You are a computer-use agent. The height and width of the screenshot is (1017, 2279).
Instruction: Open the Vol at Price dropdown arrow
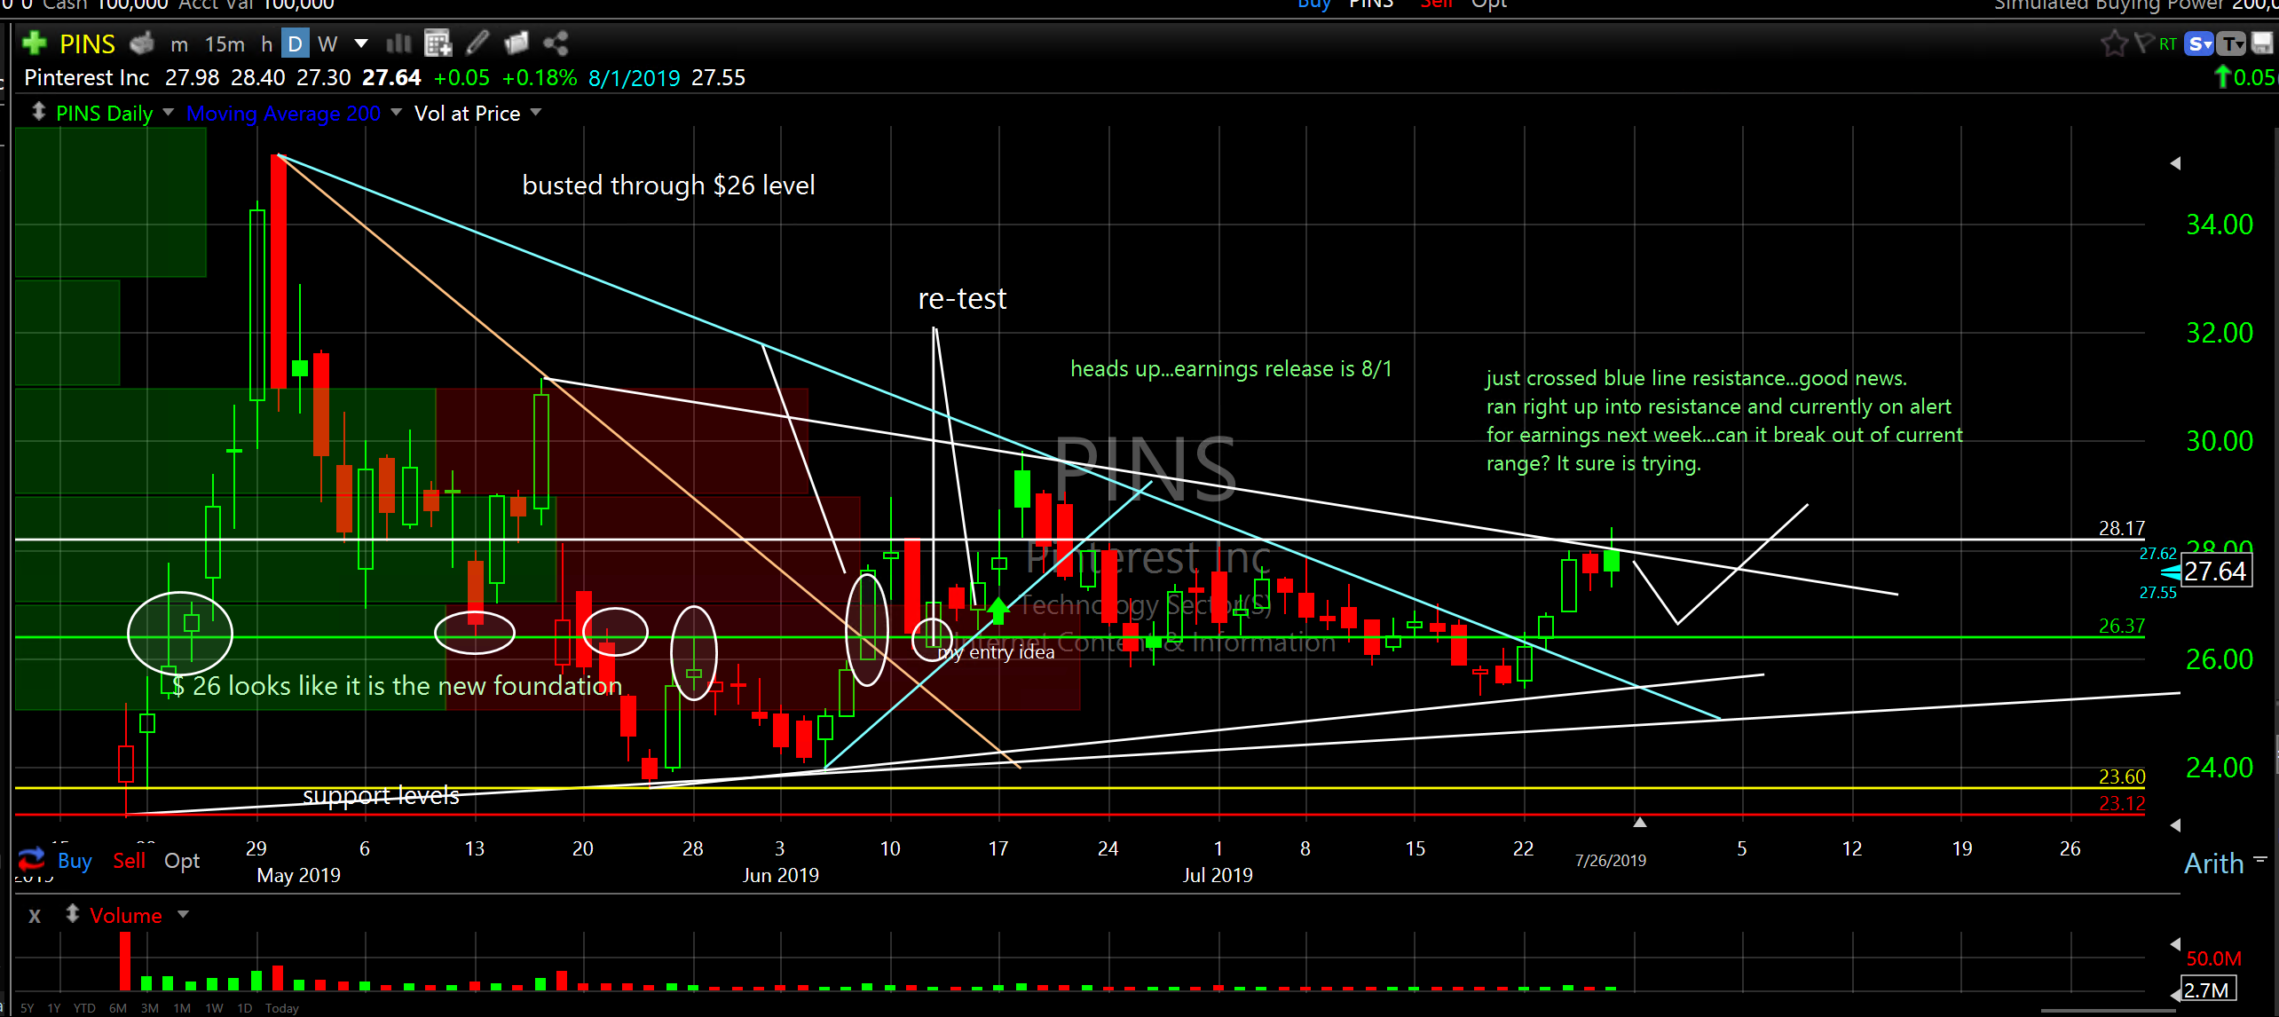[x=535, y=113]
